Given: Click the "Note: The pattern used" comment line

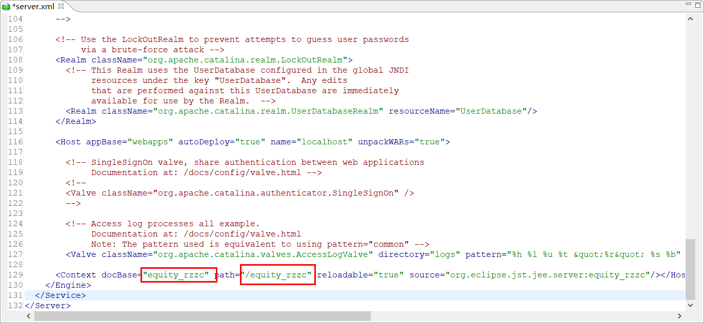Looking at the screenshot, I should (260, 244).
